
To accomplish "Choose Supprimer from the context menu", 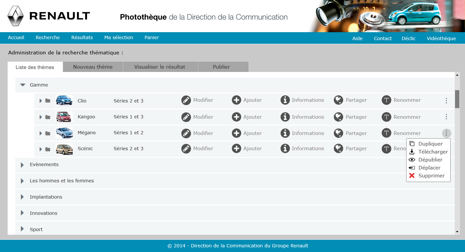I will [428, 176].
